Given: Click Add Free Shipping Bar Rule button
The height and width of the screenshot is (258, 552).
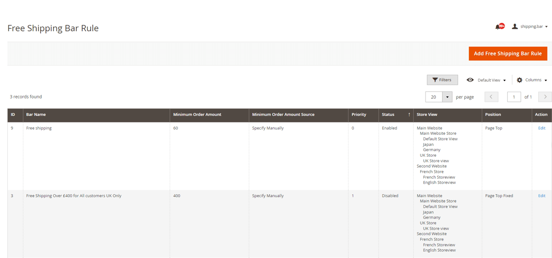Looking at the screenshot, I should click(x=508, y=54).
